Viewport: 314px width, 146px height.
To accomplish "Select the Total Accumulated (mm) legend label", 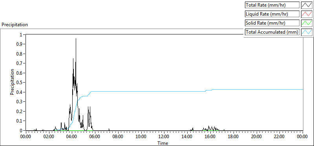I will point(272,32).
